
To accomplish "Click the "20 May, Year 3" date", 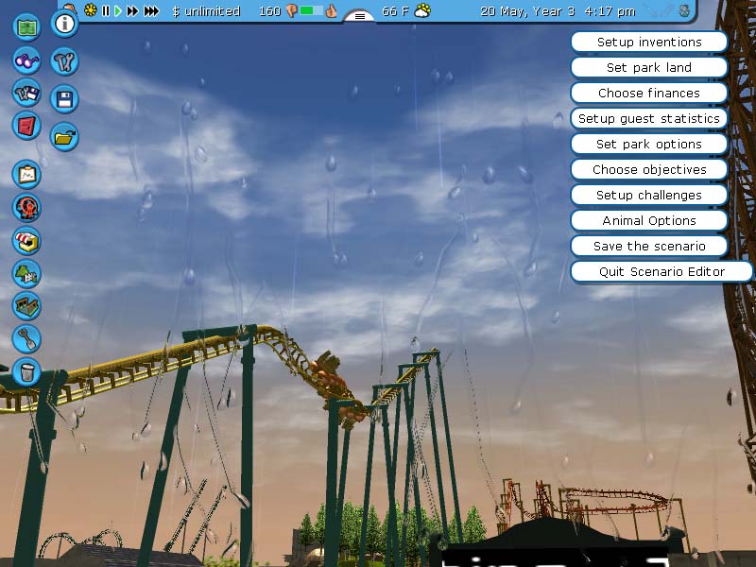I will (527, 11).
